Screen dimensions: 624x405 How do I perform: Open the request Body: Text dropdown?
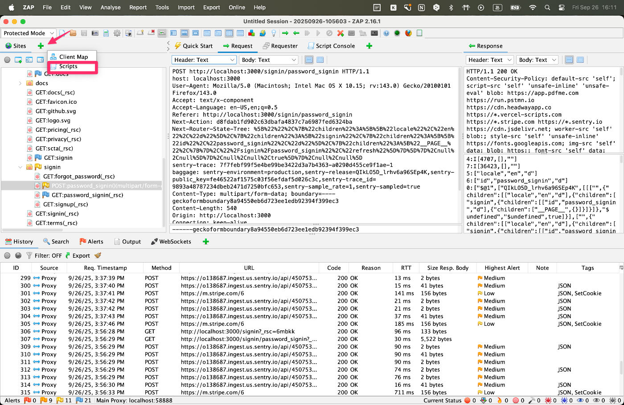pos(269,60)
